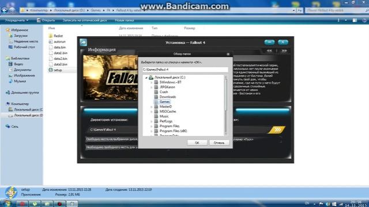Image resolution: width=369 pixels, height=207 pixels.
Task: Click installer logo icon in title bar
Action: pos(83,42)
